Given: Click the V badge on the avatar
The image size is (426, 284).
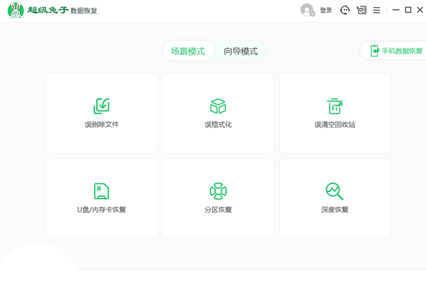Looking at the screenshot, I should (312, 13).
